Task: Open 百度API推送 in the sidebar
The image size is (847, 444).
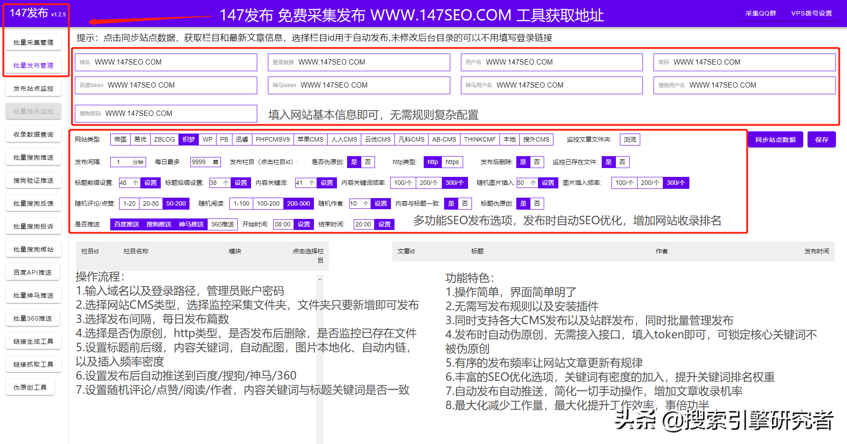Action: [x=33, y=272]
